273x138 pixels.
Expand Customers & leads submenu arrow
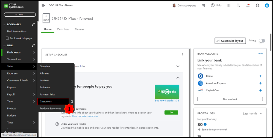pyautogui.click(x=34, y=80)
